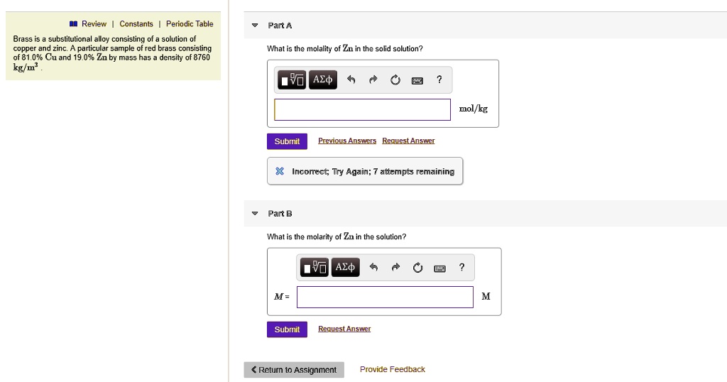
Task: Submit the Part A molality answer
Action: point(287,141)
